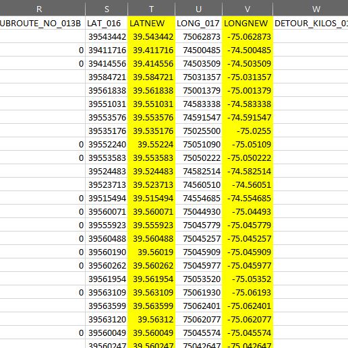Select cell with value 39560071

pos(107,211)
